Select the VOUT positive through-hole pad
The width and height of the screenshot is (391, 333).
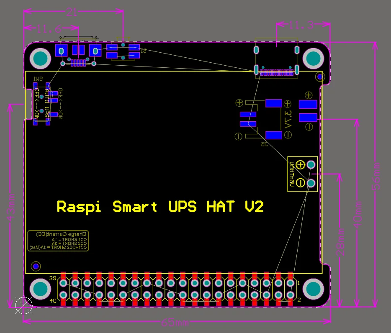pos(311,165)
